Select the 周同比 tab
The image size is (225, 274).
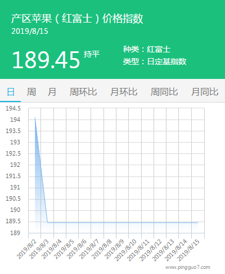coord(164,92)
